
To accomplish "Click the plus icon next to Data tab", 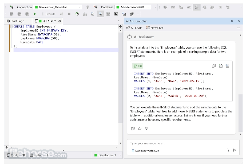I will tap(48, 155).
